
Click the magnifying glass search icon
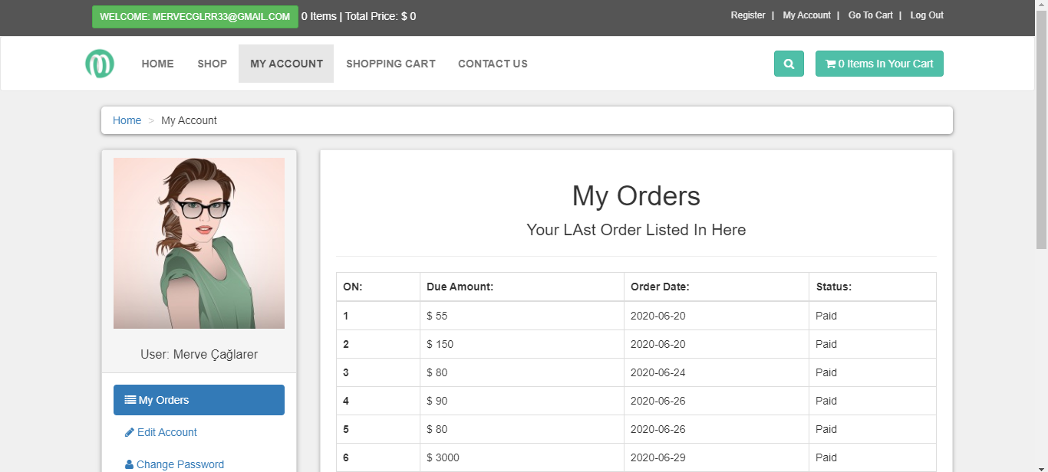[x=789, y=64]
